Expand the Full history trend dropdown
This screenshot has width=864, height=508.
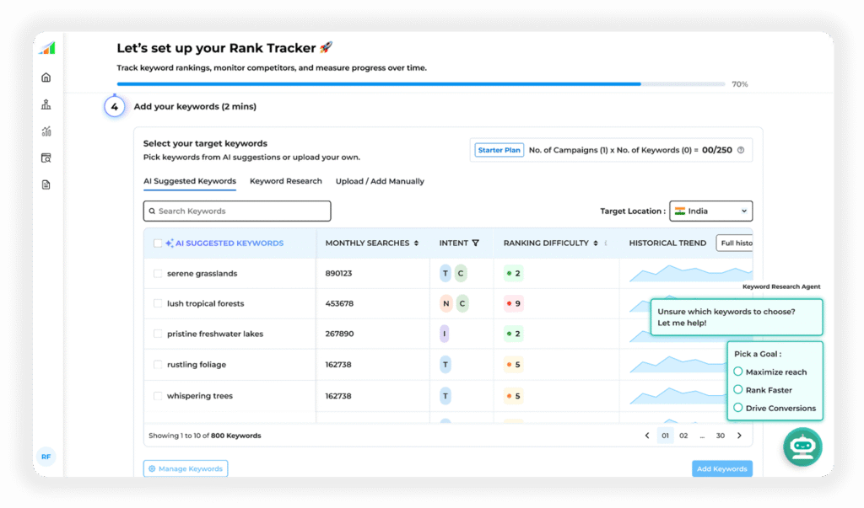coord(734,243)
